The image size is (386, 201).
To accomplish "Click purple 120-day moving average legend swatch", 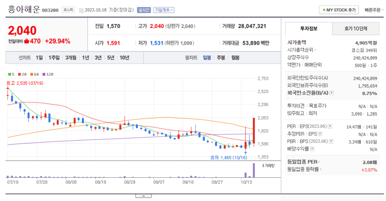I will click(x=44, y=74).
